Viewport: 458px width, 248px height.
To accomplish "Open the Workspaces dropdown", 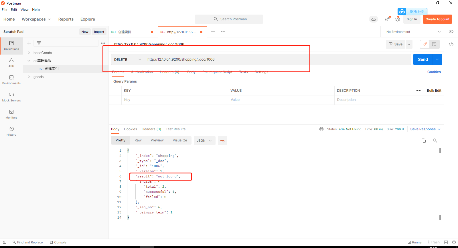I will pos(36,19).
